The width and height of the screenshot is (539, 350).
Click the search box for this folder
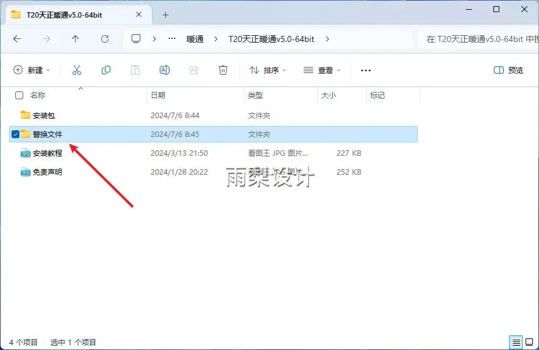click(x=479, y=39)
